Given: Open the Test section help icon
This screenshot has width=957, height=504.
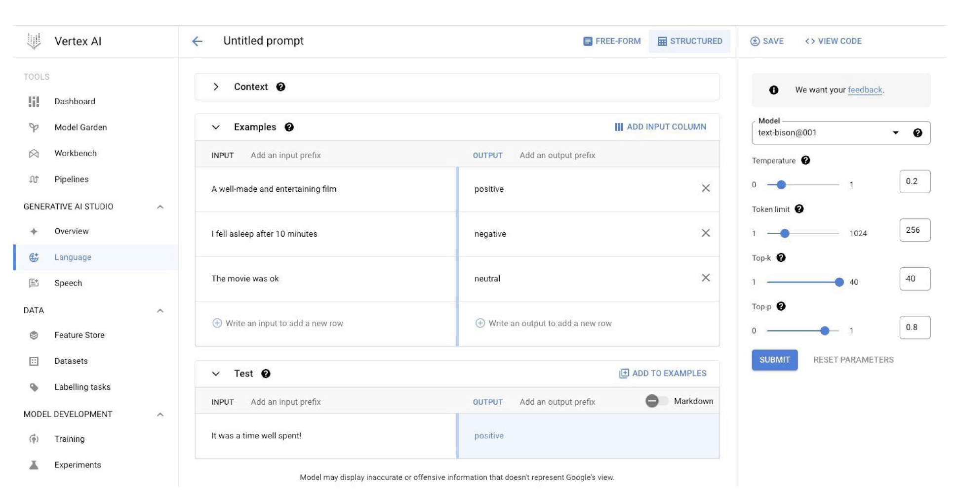Looking at the screenshot, I should pyautogui.click(x=266, y=374).
